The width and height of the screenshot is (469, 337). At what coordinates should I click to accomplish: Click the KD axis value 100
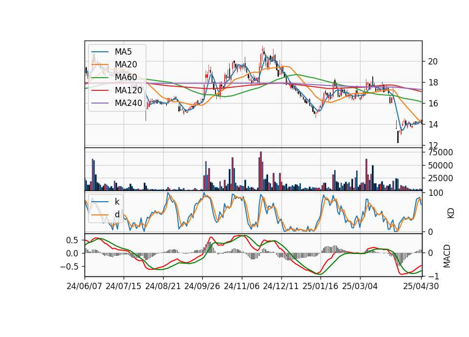(435, 193)
